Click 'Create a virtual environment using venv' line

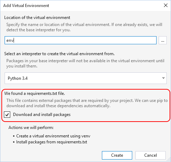point(53,136)
